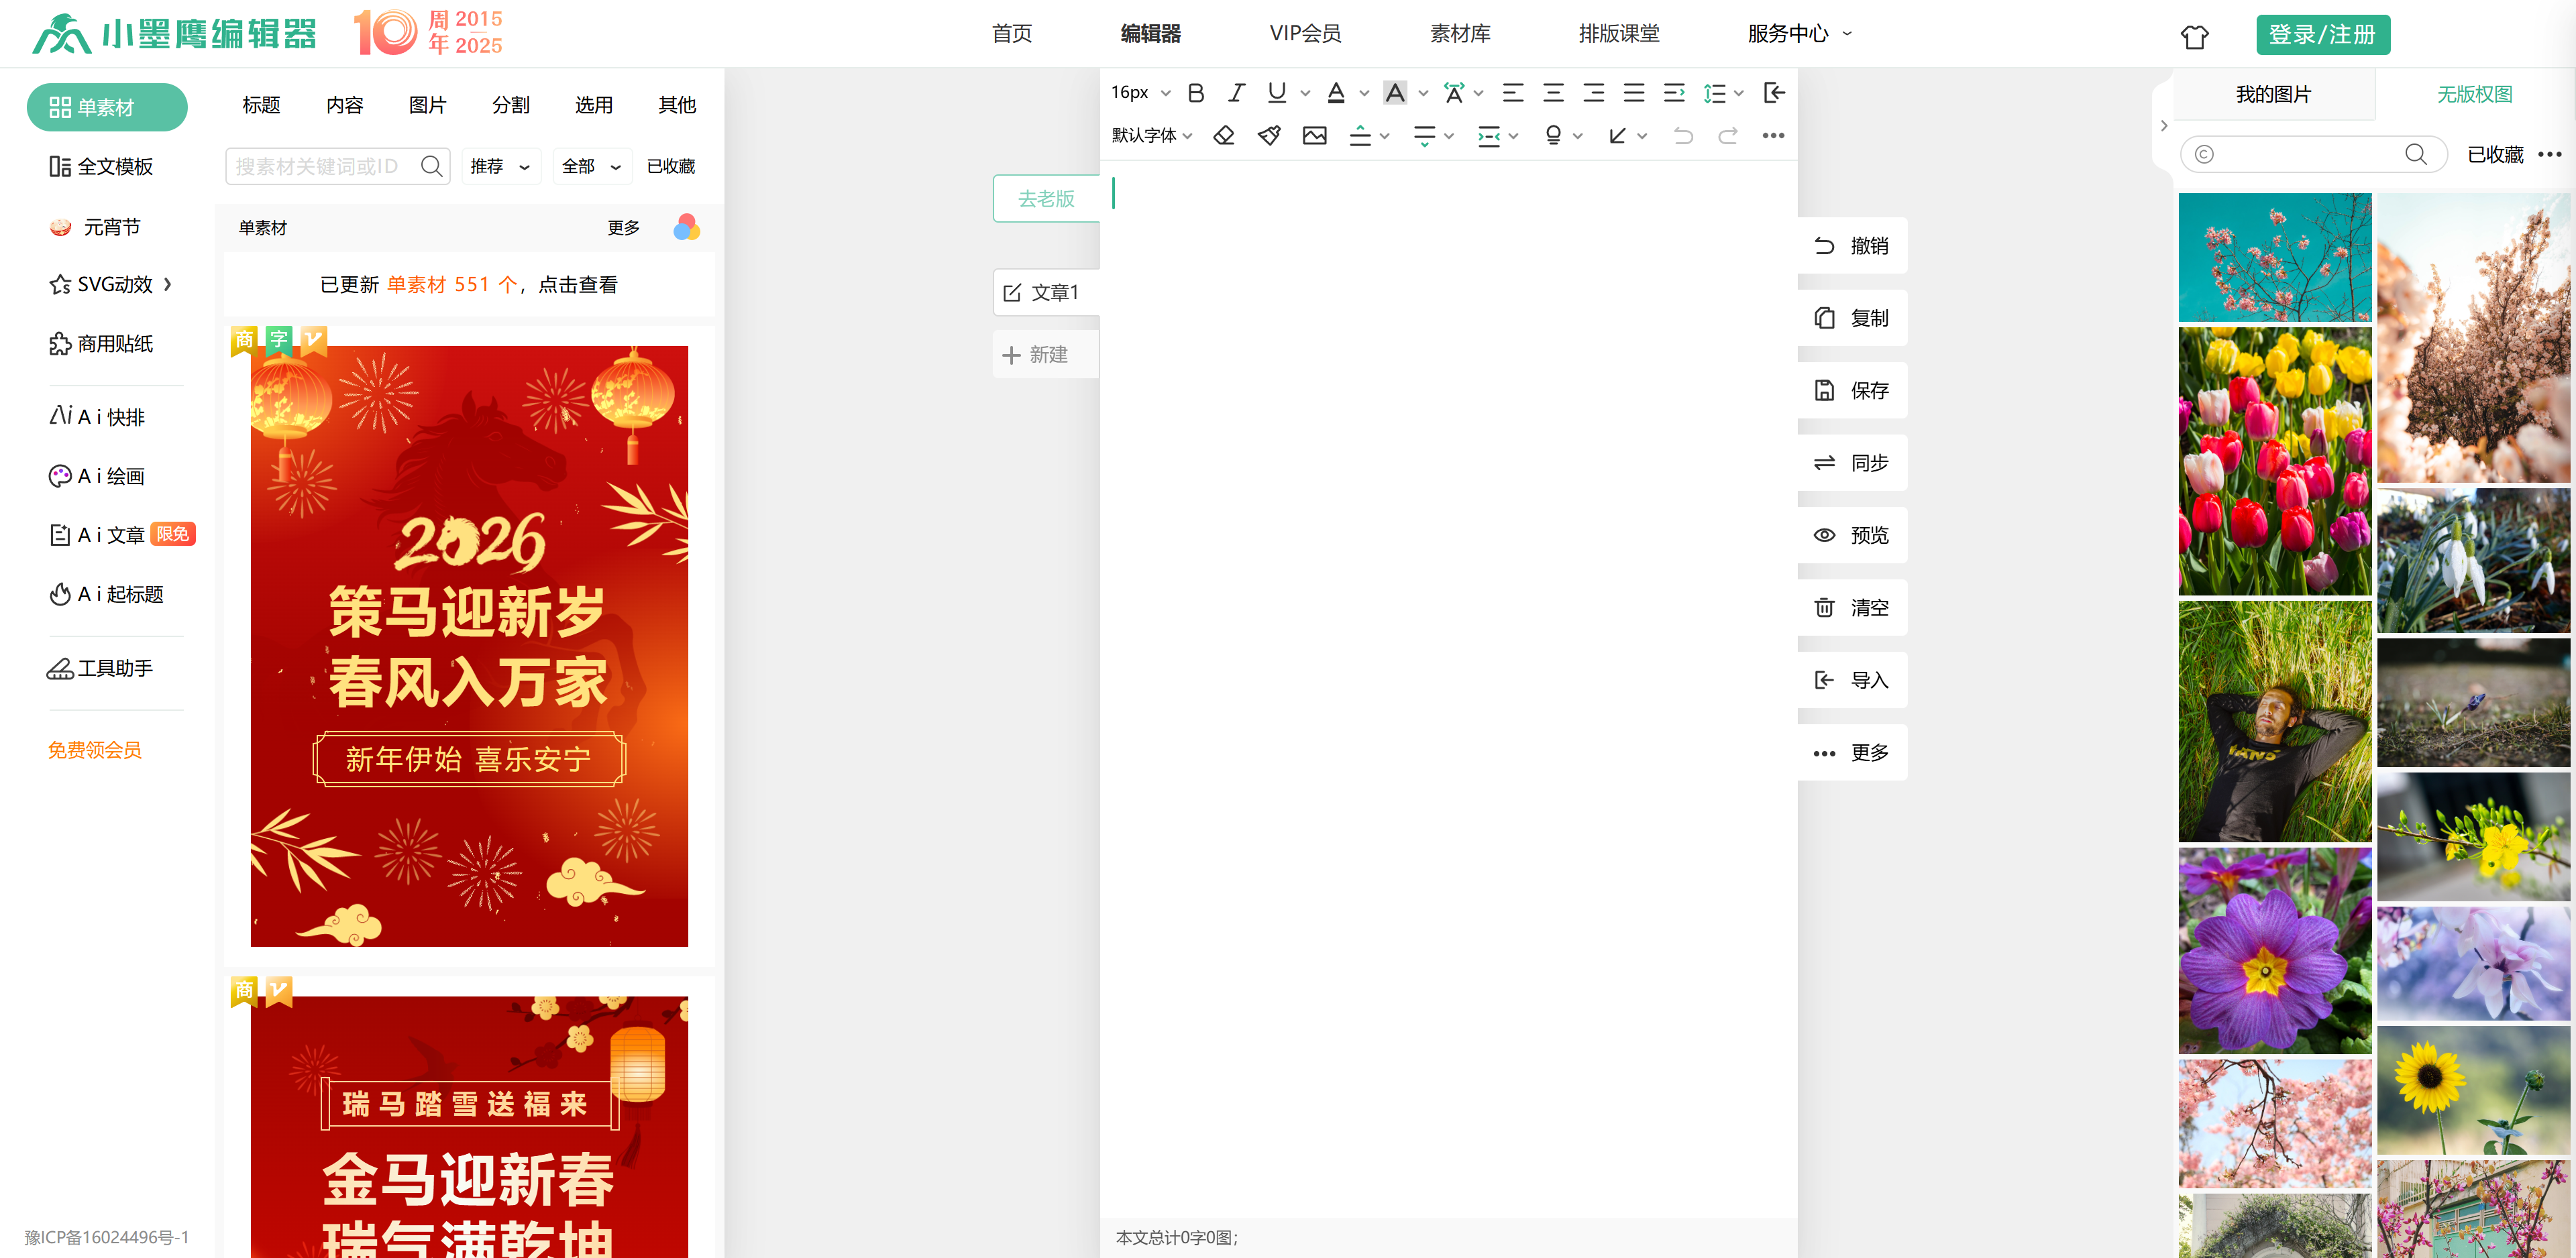Click the 免费领会员 link
This screenshot has height=1258, width=2576.
(95, 750)
